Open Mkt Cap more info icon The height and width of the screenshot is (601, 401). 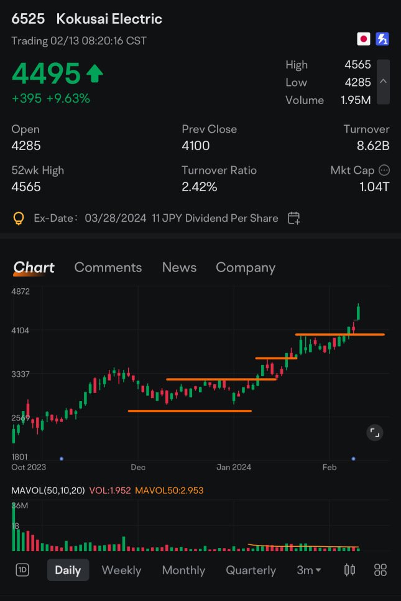384,170
